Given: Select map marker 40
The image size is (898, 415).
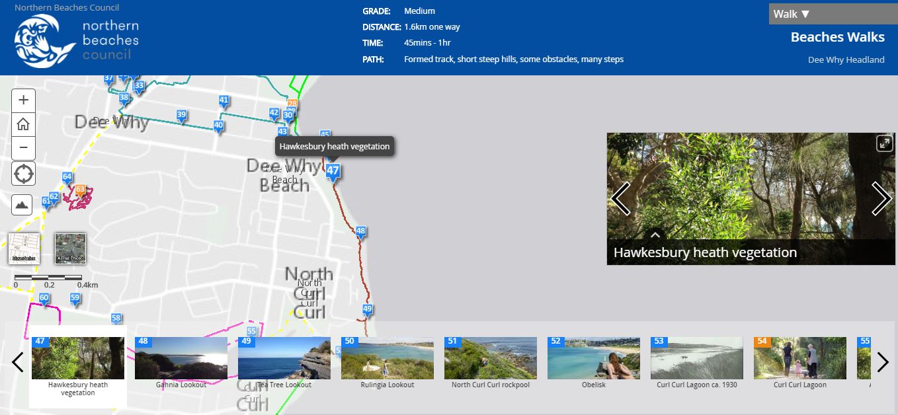Looking at the screenshot, I should [x=218, y=126].
